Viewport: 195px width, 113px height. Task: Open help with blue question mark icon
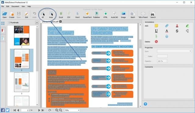(145, 104)
